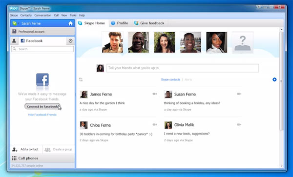Click Create a group

[x=59, y=149]
